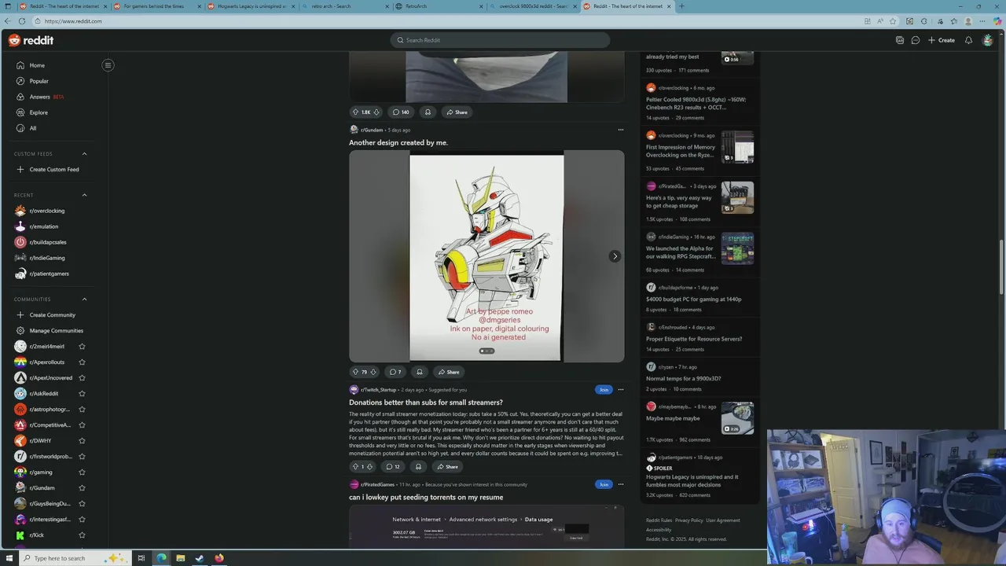
Task: Open the Explore page
Action: coord(39,112)
